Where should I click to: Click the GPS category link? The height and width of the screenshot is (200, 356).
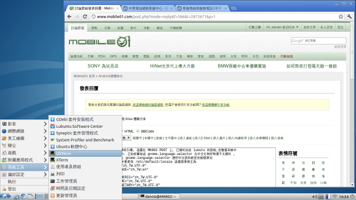113,57
